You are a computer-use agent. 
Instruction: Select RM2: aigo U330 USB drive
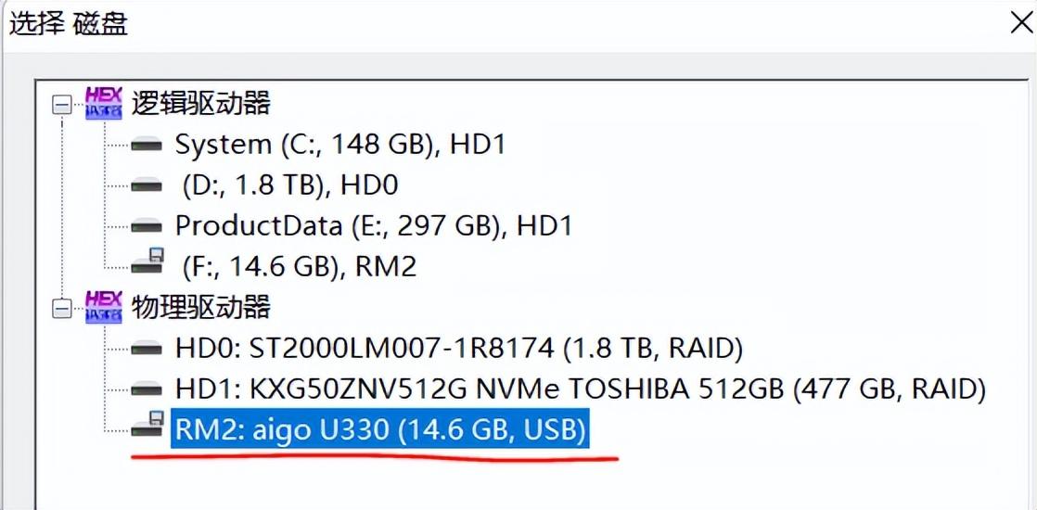pos(380,430)
